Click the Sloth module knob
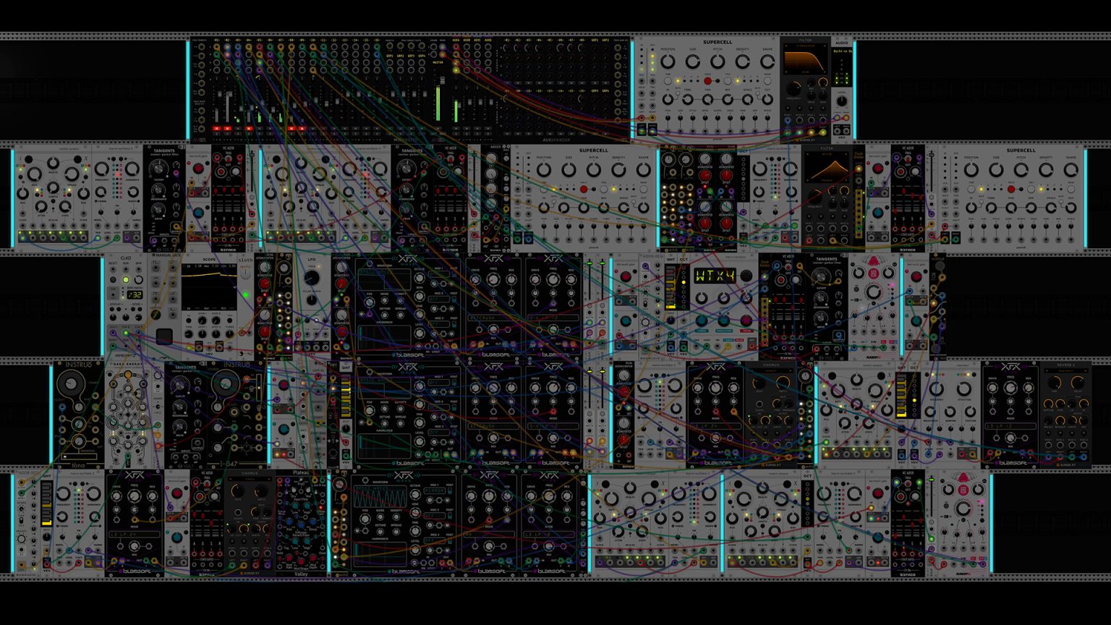The width and height of the screenshot is (1111, 625). pyautogui.click(x=245, y=274)
